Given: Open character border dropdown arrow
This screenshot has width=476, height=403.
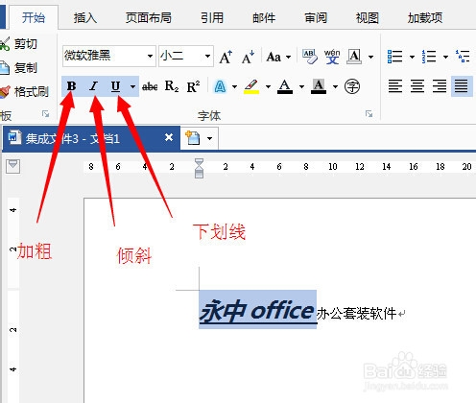Looking at the screenshot, I should pos(370,58).
